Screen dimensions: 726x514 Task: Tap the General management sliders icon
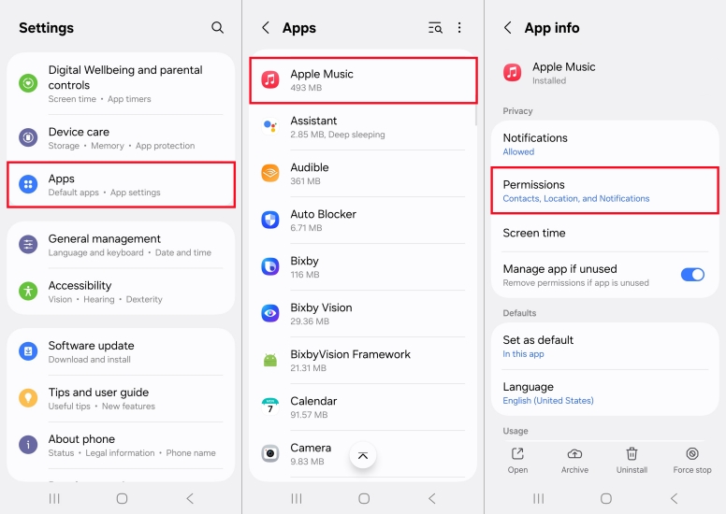(28, 244)
